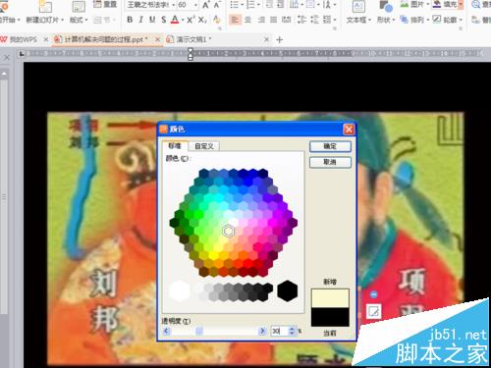Toggle Underline formatting
491x368 pixels.
(x=152, y=20)
